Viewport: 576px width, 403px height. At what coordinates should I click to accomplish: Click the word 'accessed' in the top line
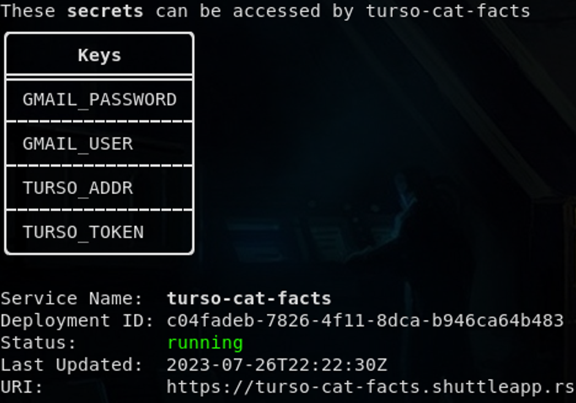[x=276, y=11]
